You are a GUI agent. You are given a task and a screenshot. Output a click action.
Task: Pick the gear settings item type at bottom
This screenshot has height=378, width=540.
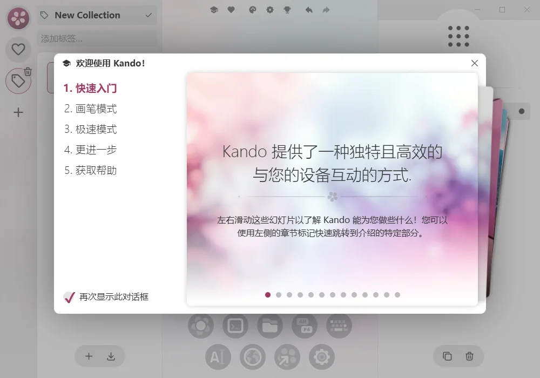coord(322,356)
